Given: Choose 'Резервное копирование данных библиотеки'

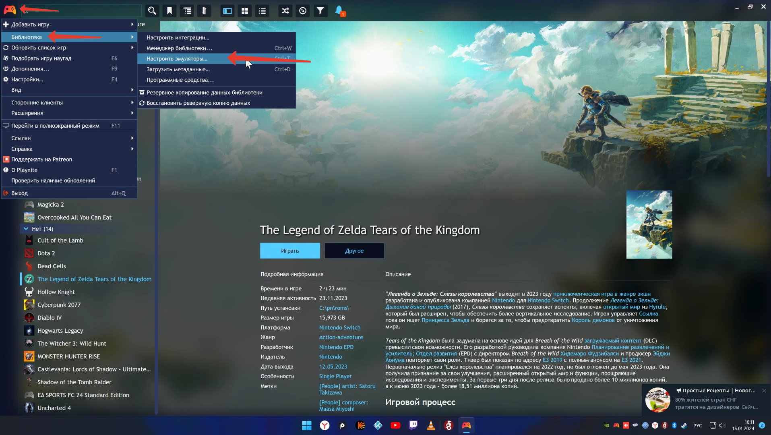Looking at the screenshot, I should pyautogui.click(x=217, y=93).
